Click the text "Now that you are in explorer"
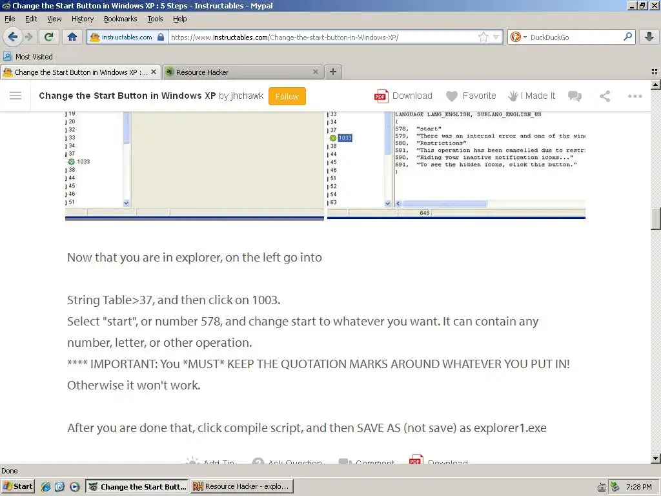This screenshot has width=661, height=496. click(x=144, y=257)
